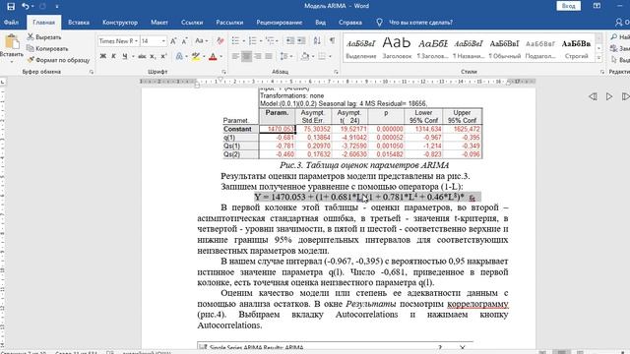
Task: Click the Вход sign-in button
Action: coord(568,6)
